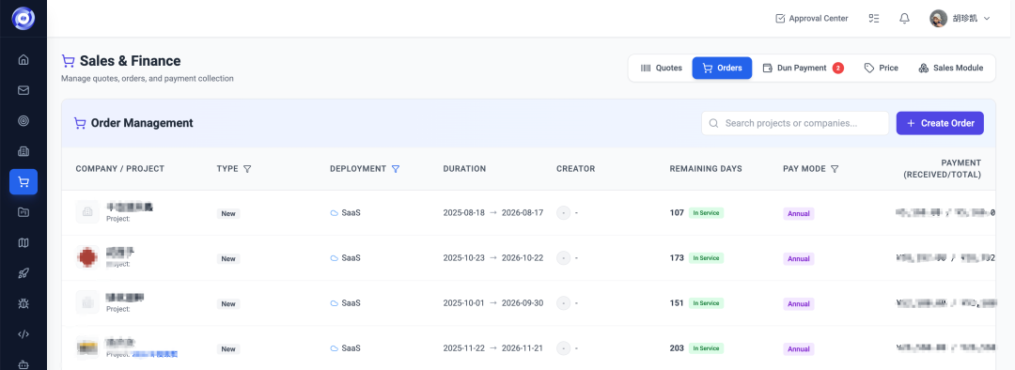
Task: Select the target icon in the sidebar
Action: pos(23,121)
